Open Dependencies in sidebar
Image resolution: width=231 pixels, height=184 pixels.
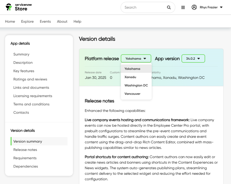point(26,166)
